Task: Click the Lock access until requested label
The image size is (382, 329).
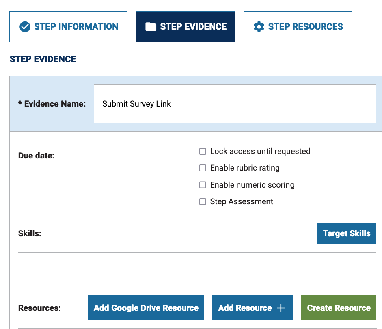Action: click(260, 151)
